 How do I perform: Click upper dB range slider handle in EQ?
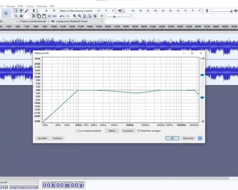tap(202, 75)
